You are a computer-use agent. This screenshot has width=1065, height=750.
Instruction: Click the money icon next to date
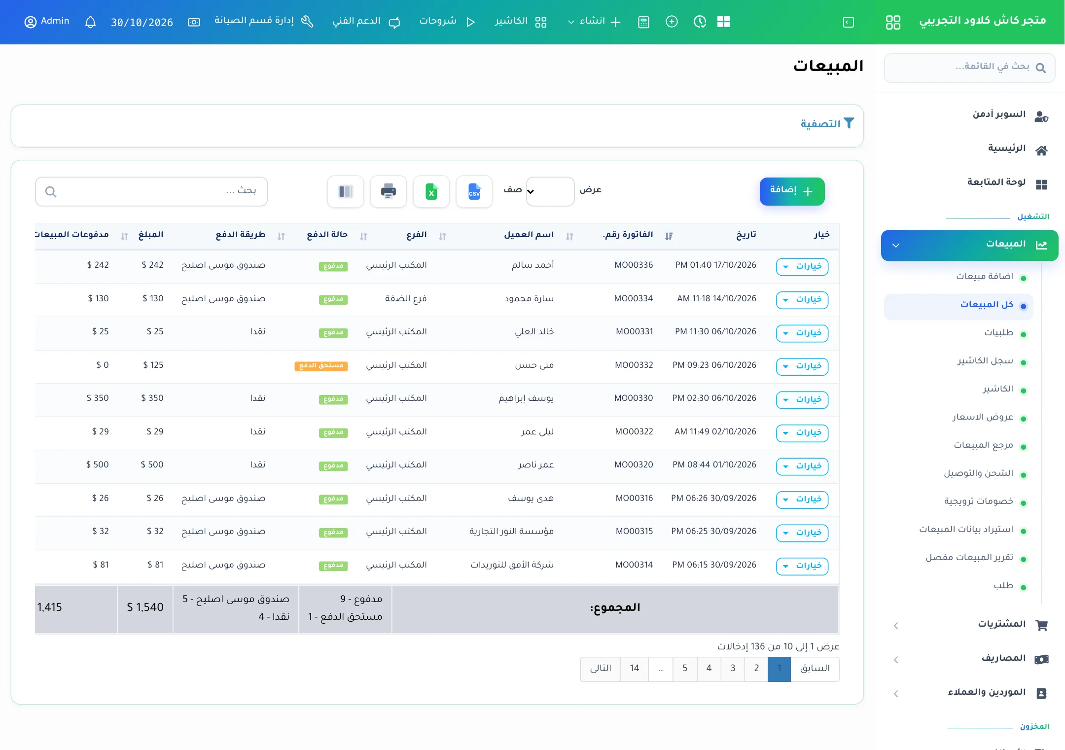(x=194, y=22)
